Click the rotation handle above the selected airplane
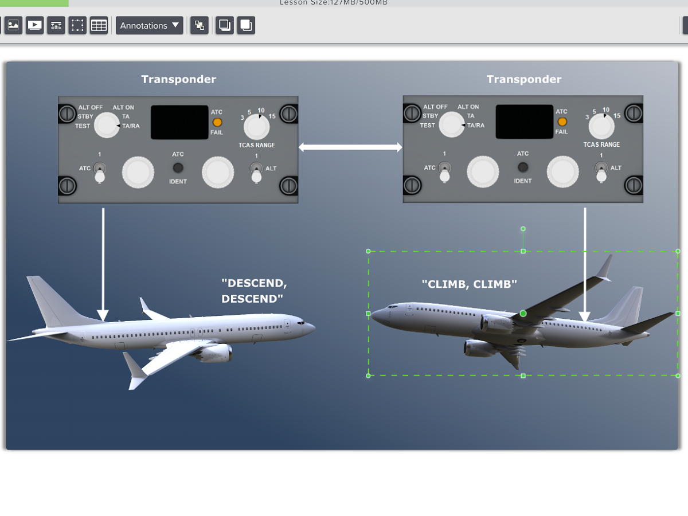Viewport: 688px width, 516px height. [523, 229]
